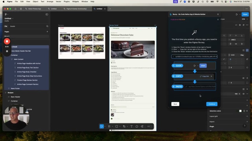Open the Untitled file name dropdown
The image size is (252, 141).
point(13,19)
